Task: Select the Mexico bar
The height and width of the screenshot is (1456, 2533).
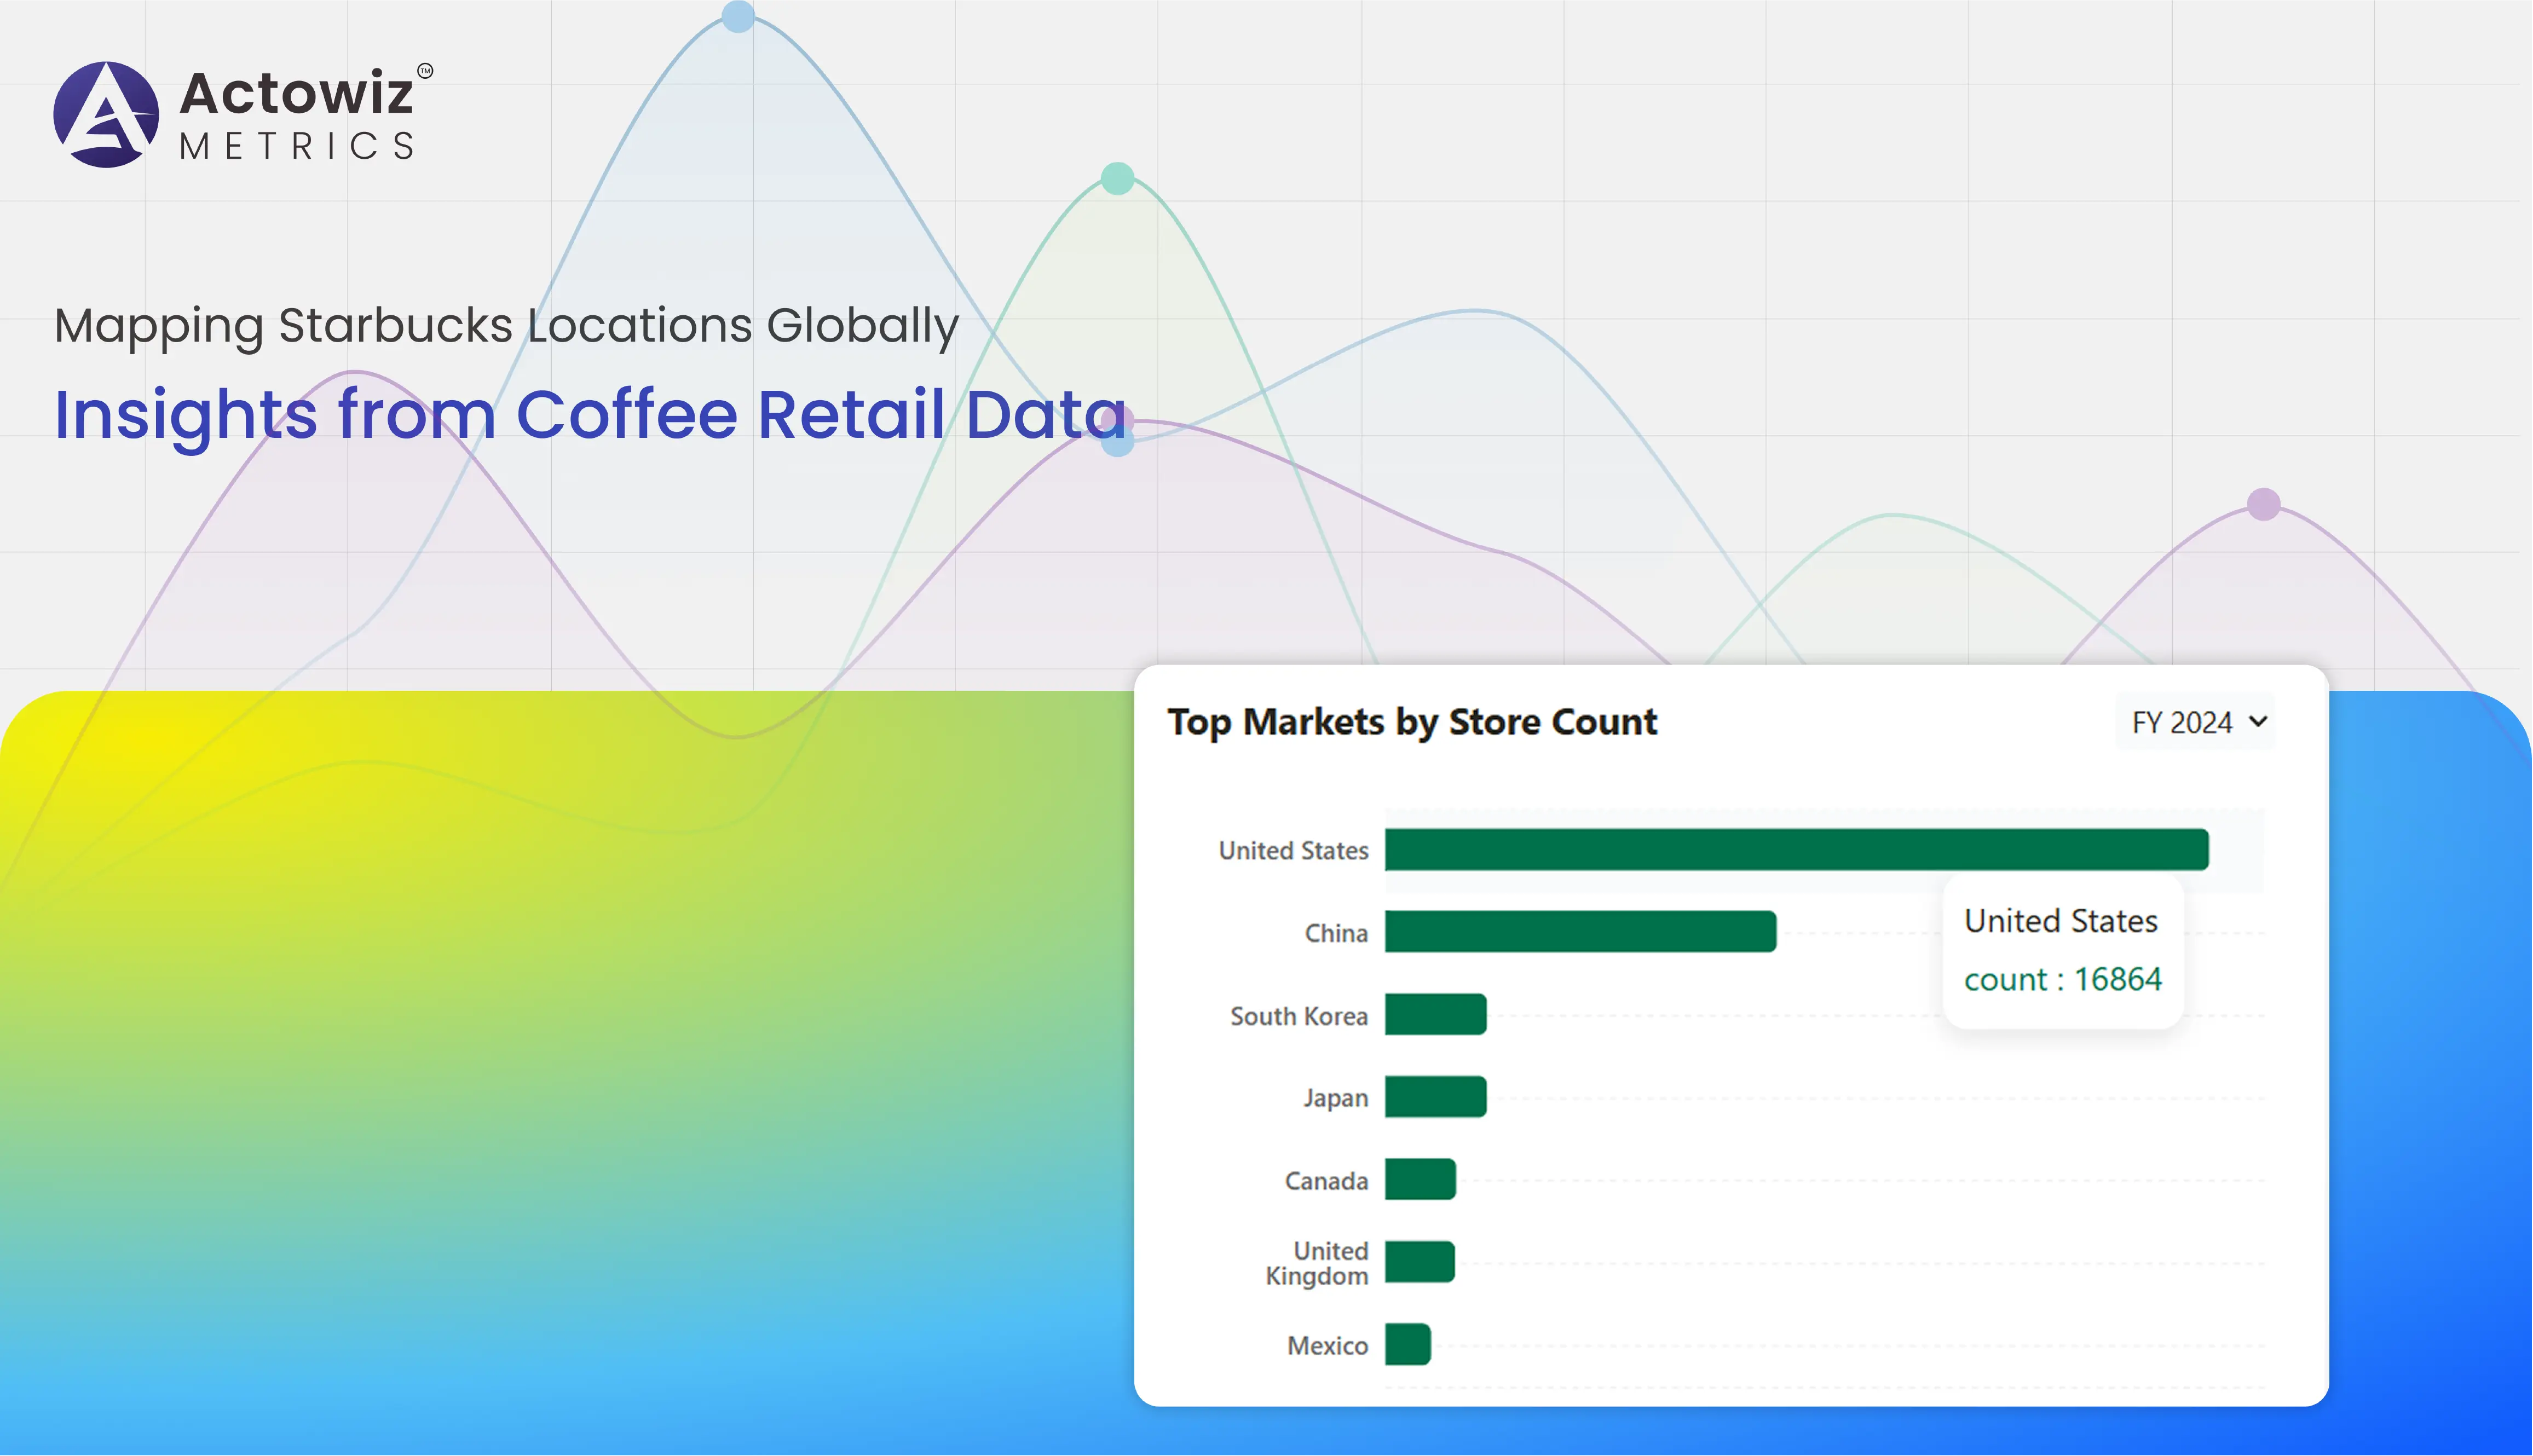Action: coord(1408,1345)
